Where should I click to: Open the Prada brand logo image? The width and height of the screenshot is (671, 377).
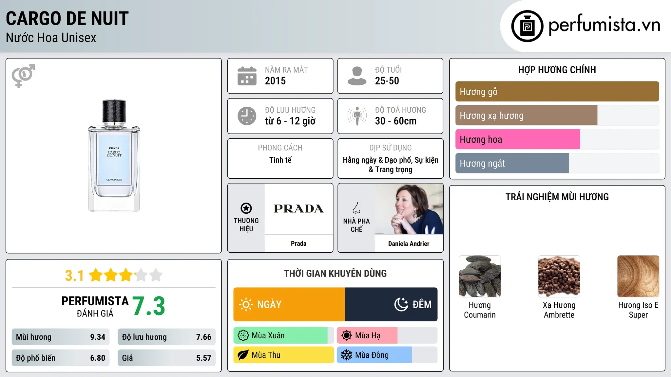point(298,209)
